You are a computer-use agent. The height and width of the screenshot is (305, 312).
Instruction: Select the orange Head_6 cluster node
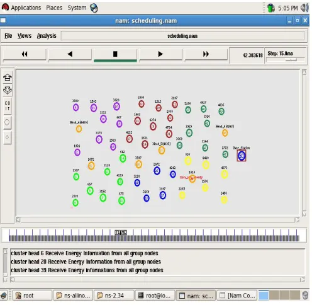tap(225, 133)
